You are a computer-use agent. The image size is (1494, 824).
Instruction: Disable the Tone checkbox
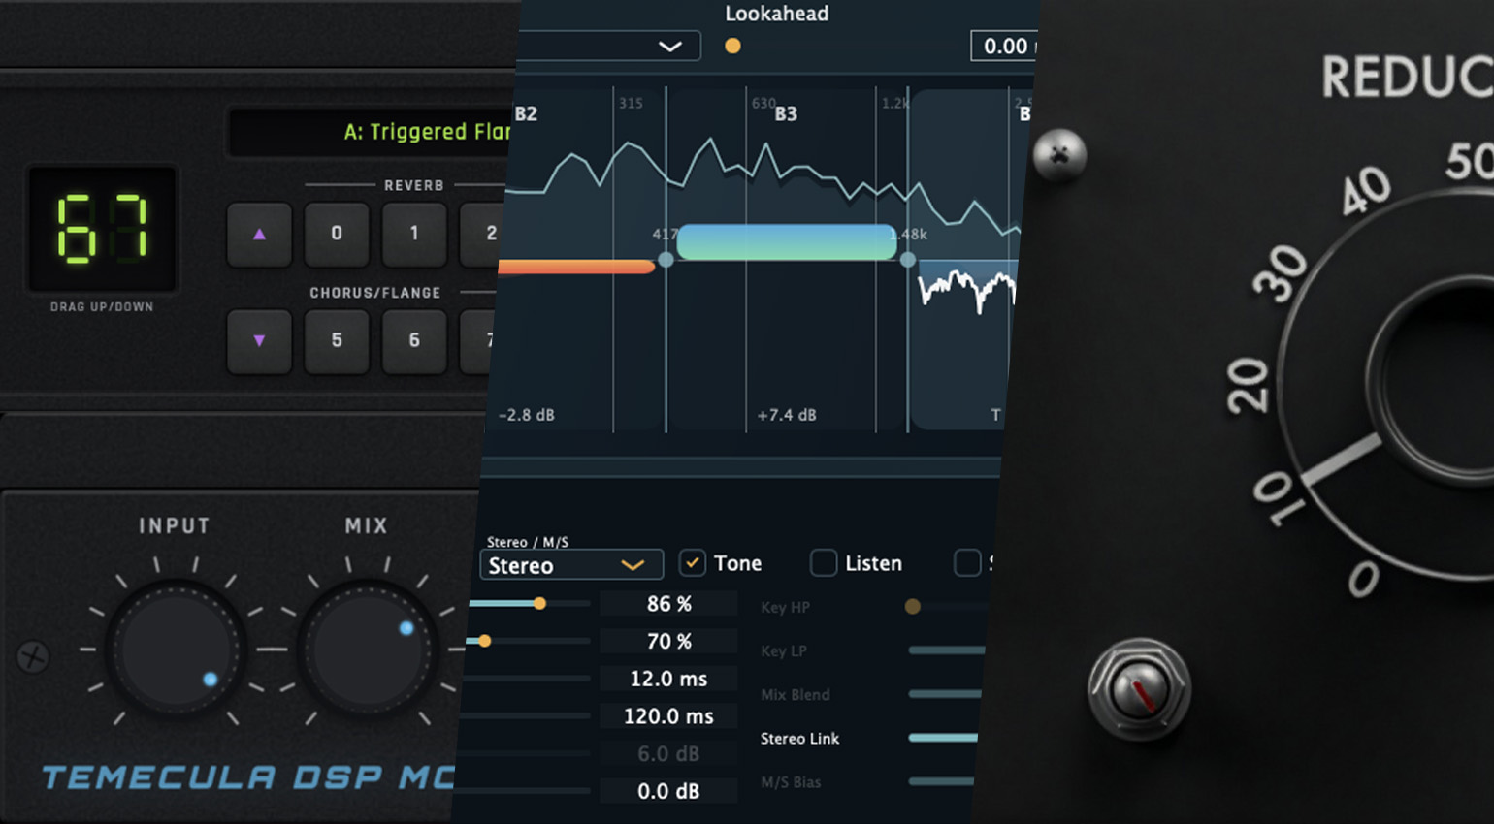pyautogui.click(x=692, y=563)
